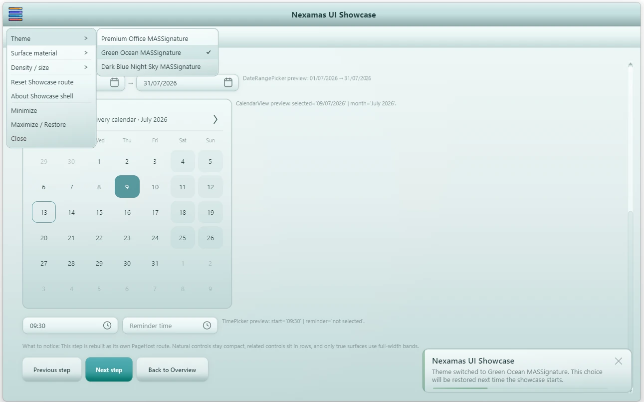Select Maximize / Restore menu entry
The image size is (644, 402).
(x=51, y=124)
